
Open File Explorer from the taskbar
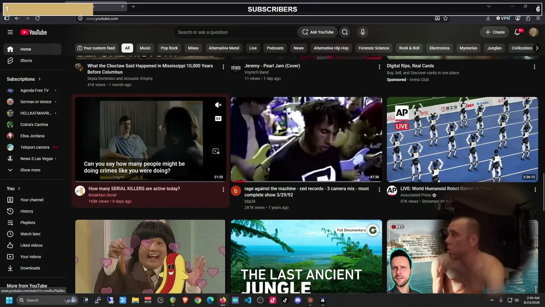tap(135, 300)
